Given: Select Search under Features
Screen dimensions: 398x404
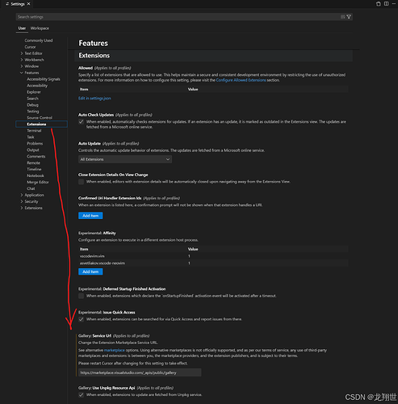Looking at the screenshot, I should coord(32,99).
